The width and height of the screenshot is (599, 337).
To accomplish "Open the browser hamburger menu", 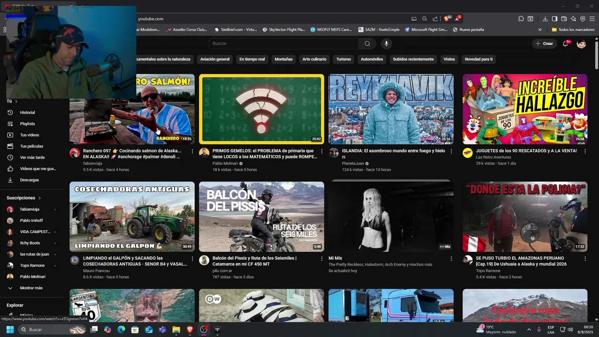I will (x=592, y=19).
